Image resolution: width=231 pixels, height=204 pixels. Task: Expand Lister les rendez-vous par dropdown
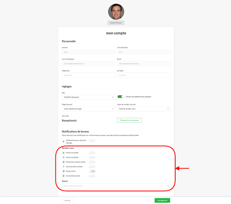point(144,108)
